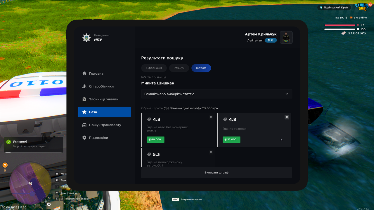The image size is (374, 210).
Task: Click the red health cross icon
Action: [358, 25]
